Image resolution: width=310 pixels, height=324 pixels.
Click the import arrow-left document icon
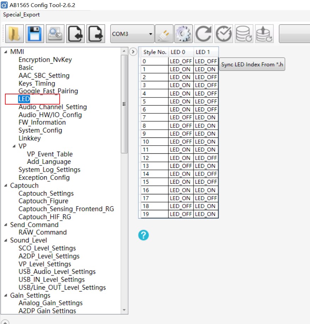pos(75,34)
